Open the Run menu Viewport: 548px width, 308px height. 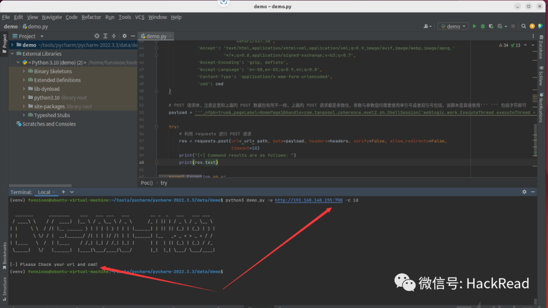click(110, 17)
